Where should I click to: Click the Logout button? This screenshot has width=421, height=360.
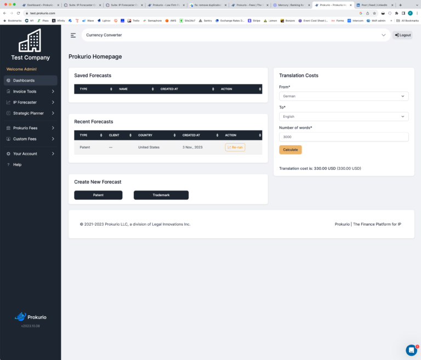[402, 35]
